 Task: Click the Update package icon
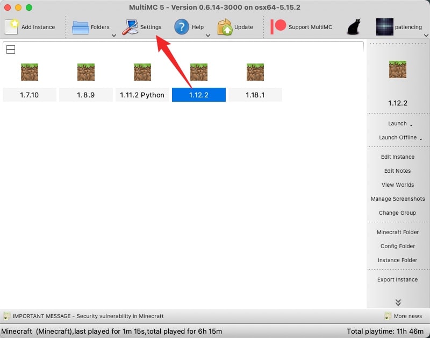[225, 27]
